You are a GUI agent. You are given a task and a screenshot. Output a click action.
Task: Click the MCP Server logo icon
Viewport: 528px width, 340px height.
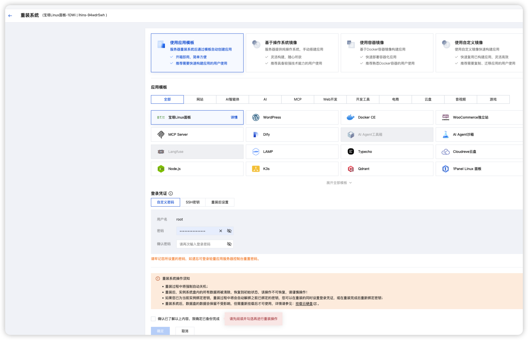click(x=161, y=135)
